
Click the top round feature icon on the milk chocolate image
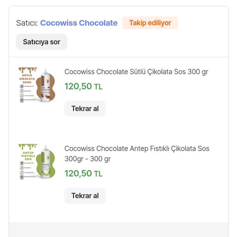point(22,87)
